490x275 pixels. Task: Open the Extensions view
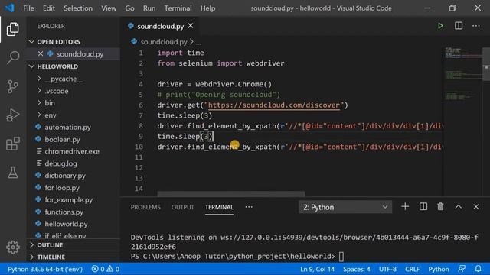pyautogui.click(x=12, y=144)
